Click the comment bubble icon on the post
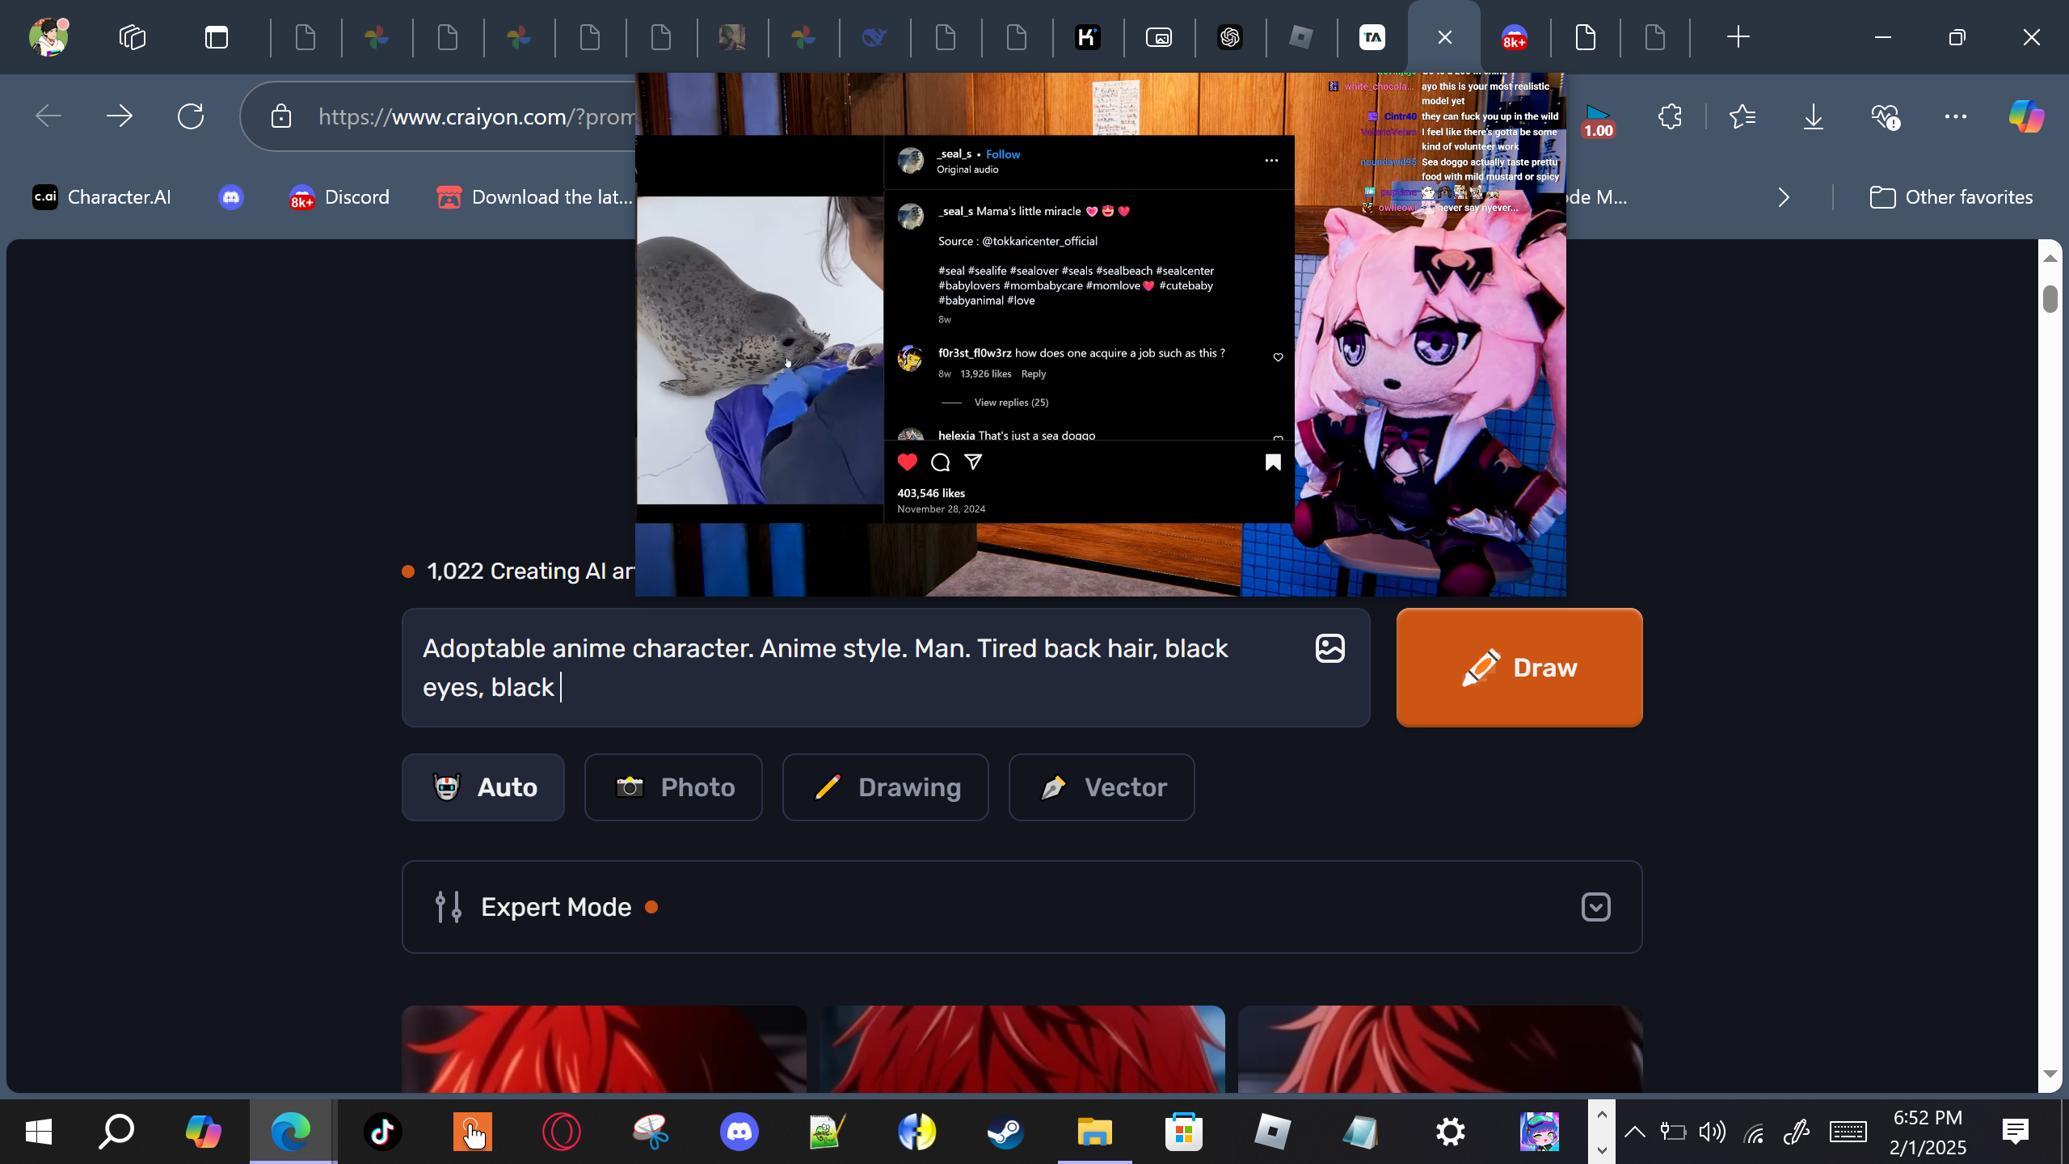Screen dimensions: 2069x1164 (x=940, y=462)
